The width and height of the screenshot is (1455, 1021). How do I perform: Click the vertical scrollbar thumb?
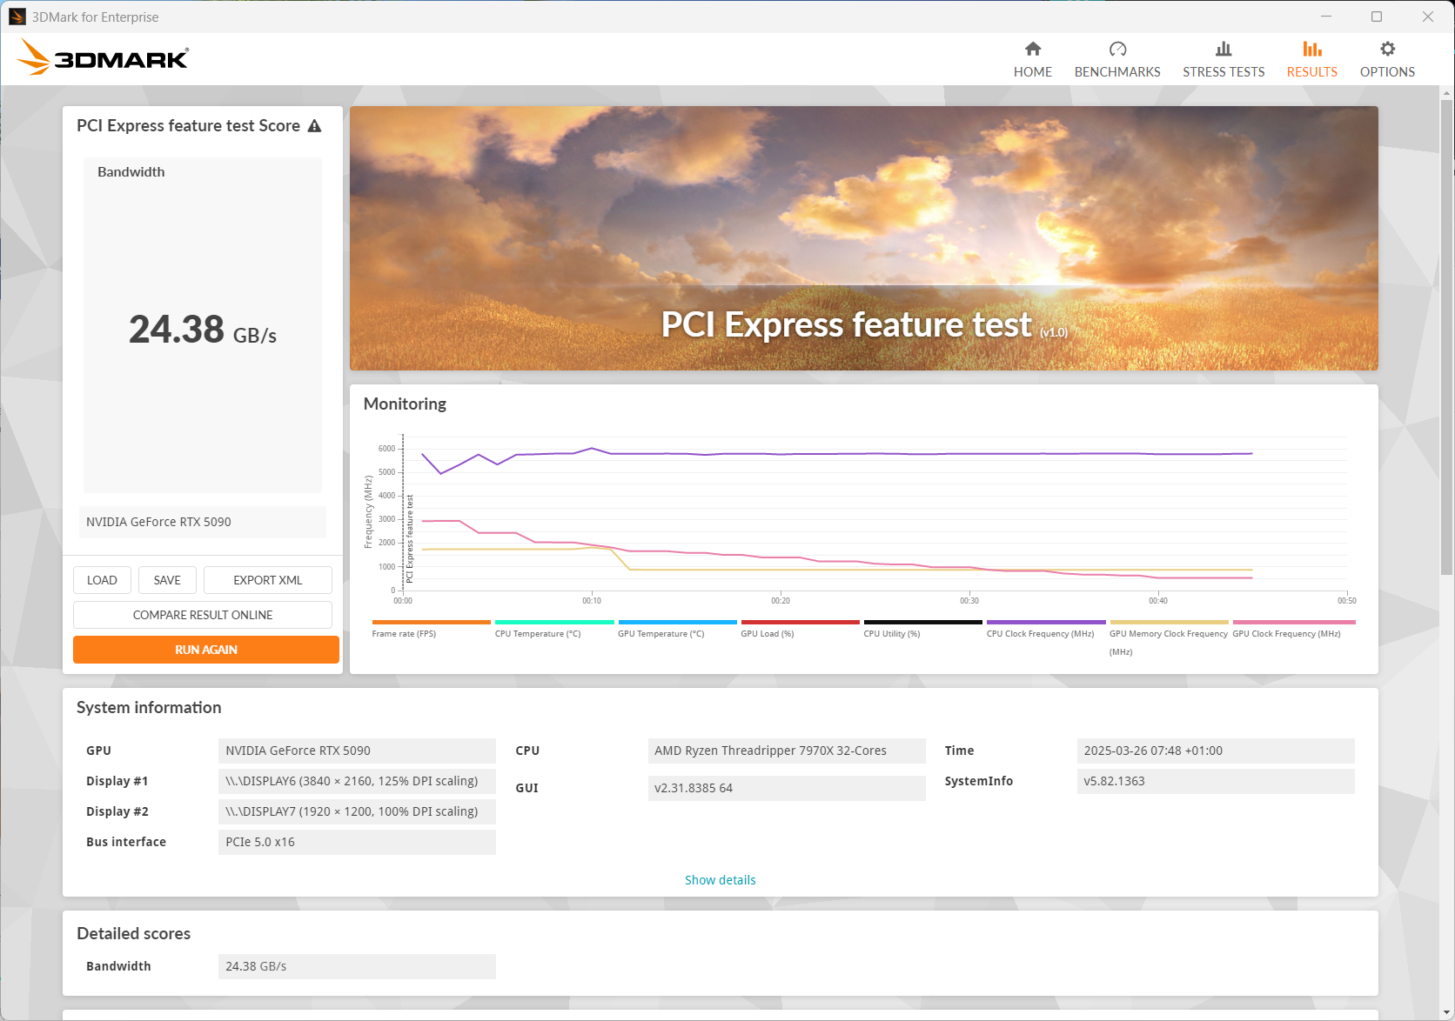1446,337
